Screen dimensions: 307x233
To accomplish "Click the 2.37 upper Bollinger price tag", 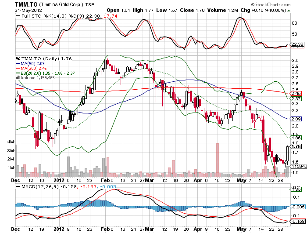I will click(296, 99).
